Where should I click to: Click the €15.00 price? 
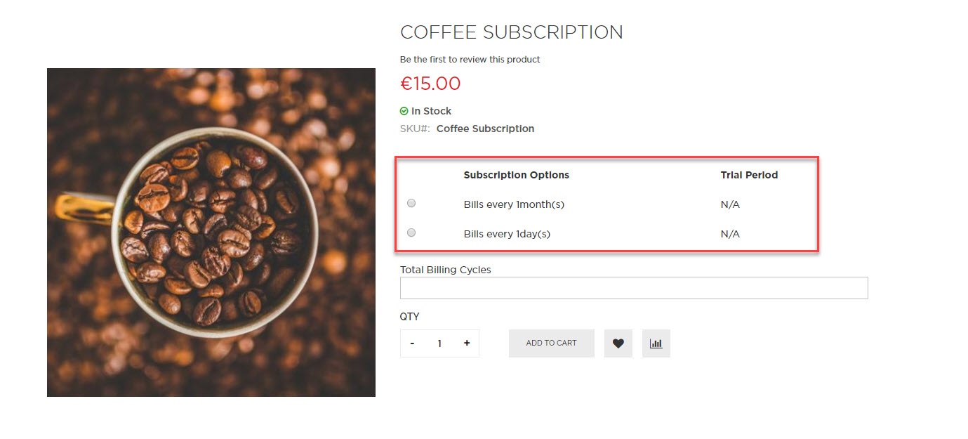(x=430, y=84)
